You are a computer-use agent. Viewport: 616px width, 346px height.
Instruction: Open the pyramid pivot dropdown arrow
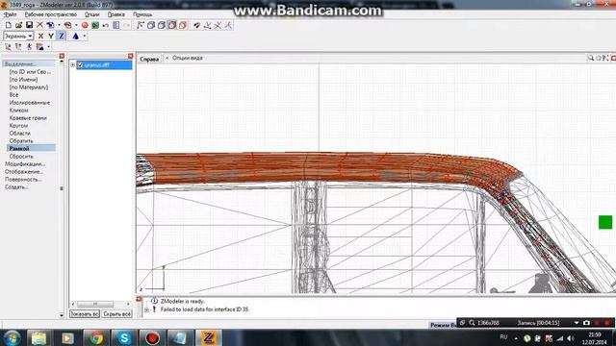point(85,37)
